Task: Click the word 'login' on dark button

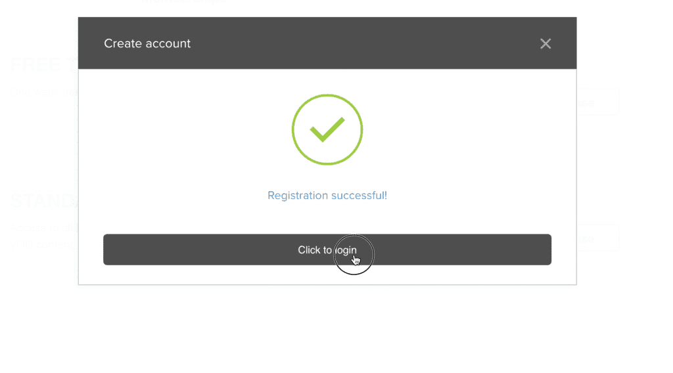Action: coord(346,250)
